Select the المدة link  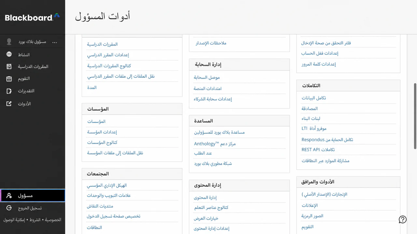point(92,87)
